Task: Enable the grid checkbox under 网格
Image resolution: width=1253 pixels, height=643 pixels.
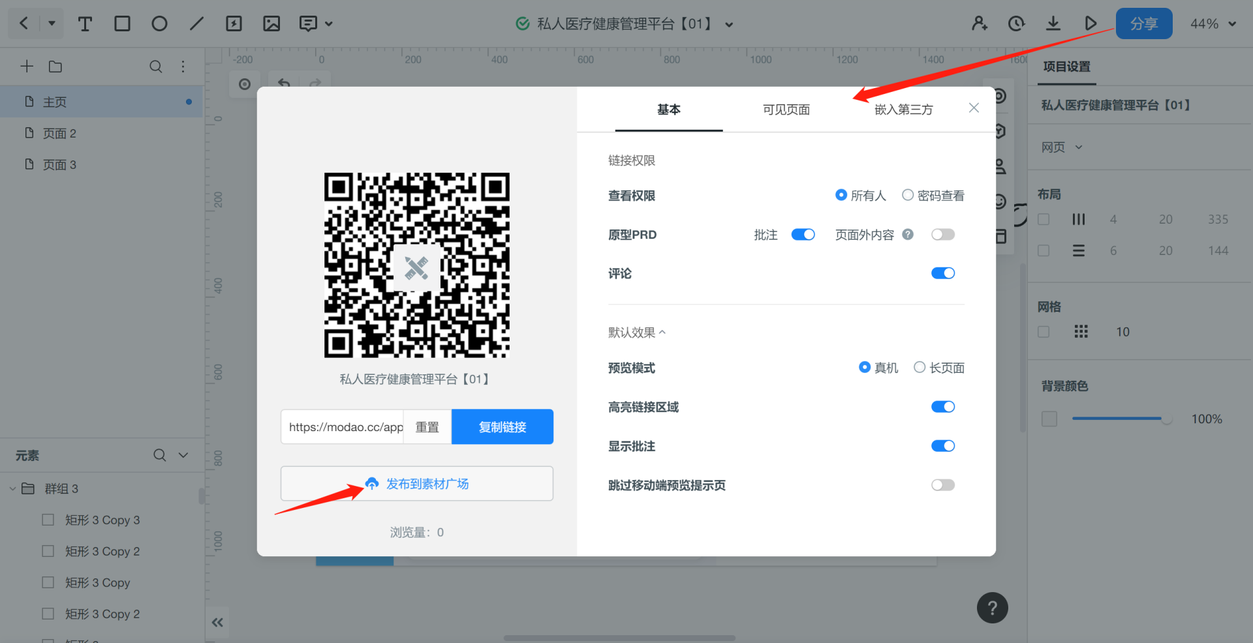Action: coord(1044,331)
